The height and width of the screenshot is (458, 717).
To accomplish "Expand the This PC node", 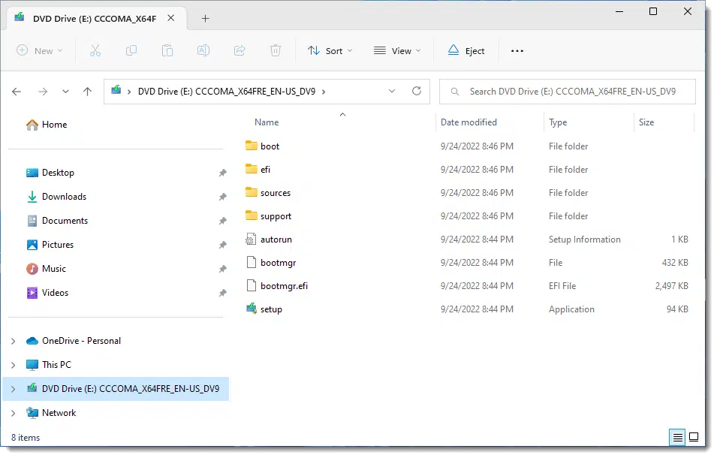I will point(14,365).
